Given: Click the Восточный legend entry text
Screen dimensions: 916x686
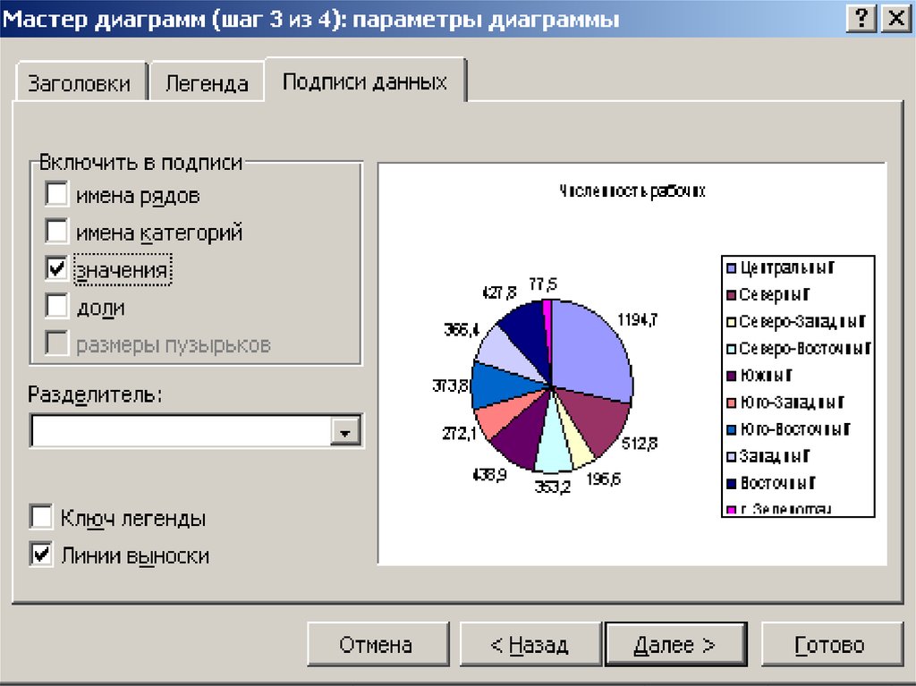Looking at the screenshot, I should [x=777, y=483].
